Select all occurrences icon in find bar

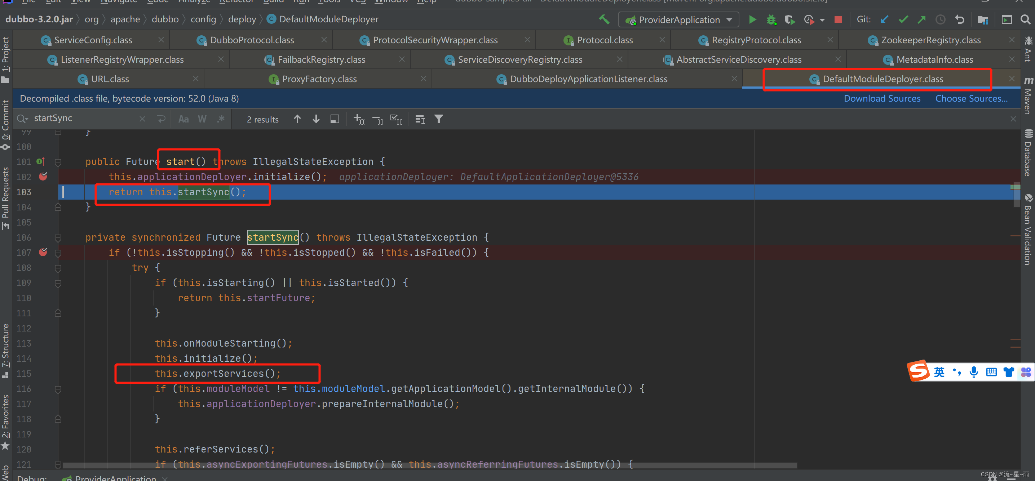click(396, 119)
